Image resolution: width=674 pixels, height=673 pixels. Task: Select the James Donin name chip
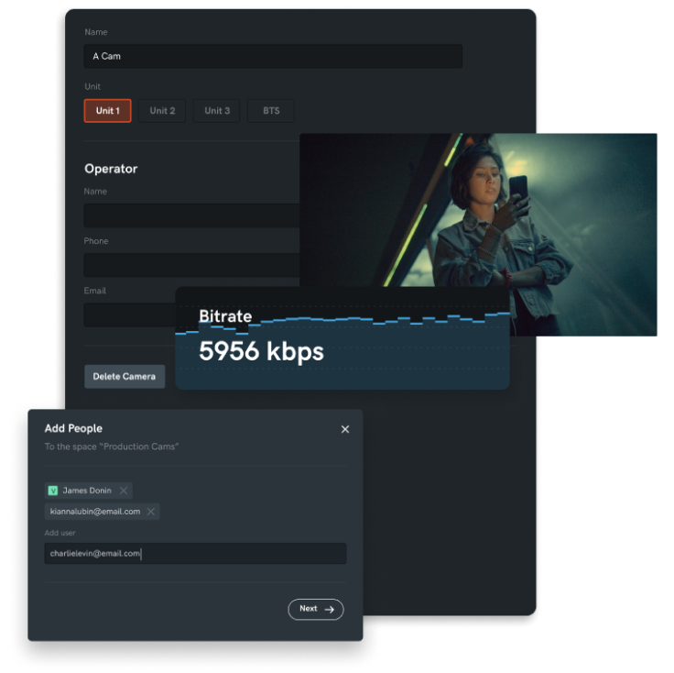(x=87, y=491)
